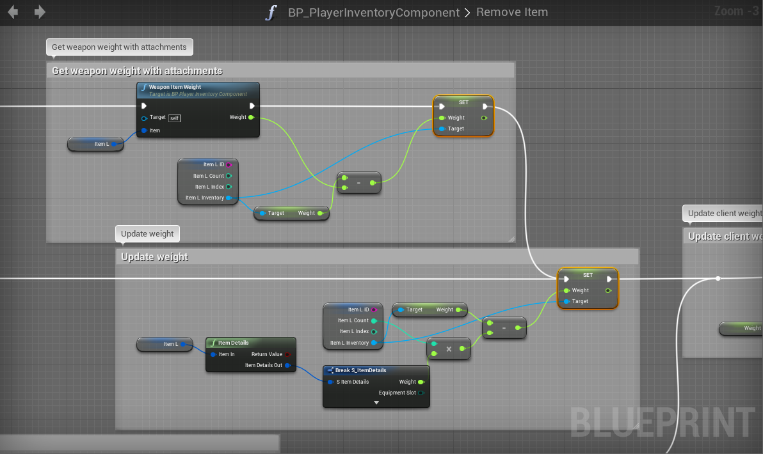Click the Update client weight comment bubble
This screenshot has height=454, width=763.
tap(723, 214)
